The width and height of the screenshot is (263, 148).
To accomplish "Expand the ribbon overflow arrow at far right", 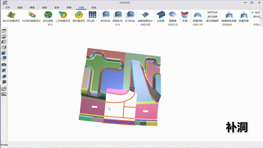I will click(x=261, y=18).
